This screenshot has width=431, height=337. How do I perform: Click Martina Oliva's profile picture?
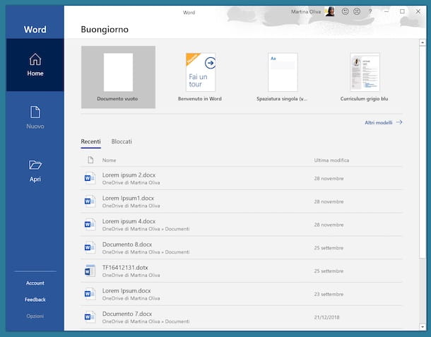(330, 11)
